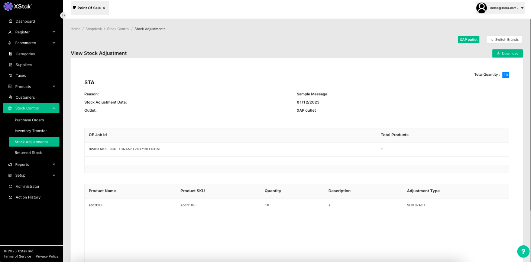The image size is (531, 262).
Task: Click the Stock Control breadcrumb link
Action: pos(118,29)
